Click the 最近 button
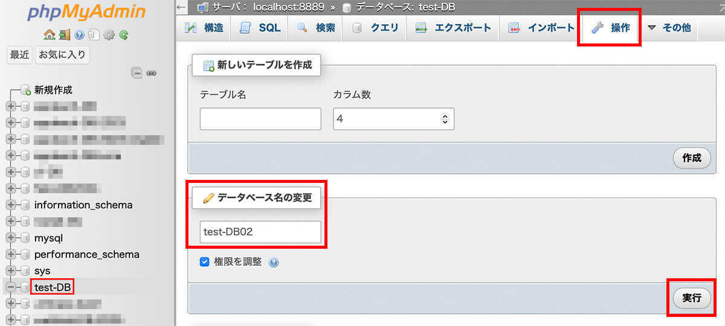Image resolution: width=725 pixels, height=326 pixels. [x=19, y=55]
